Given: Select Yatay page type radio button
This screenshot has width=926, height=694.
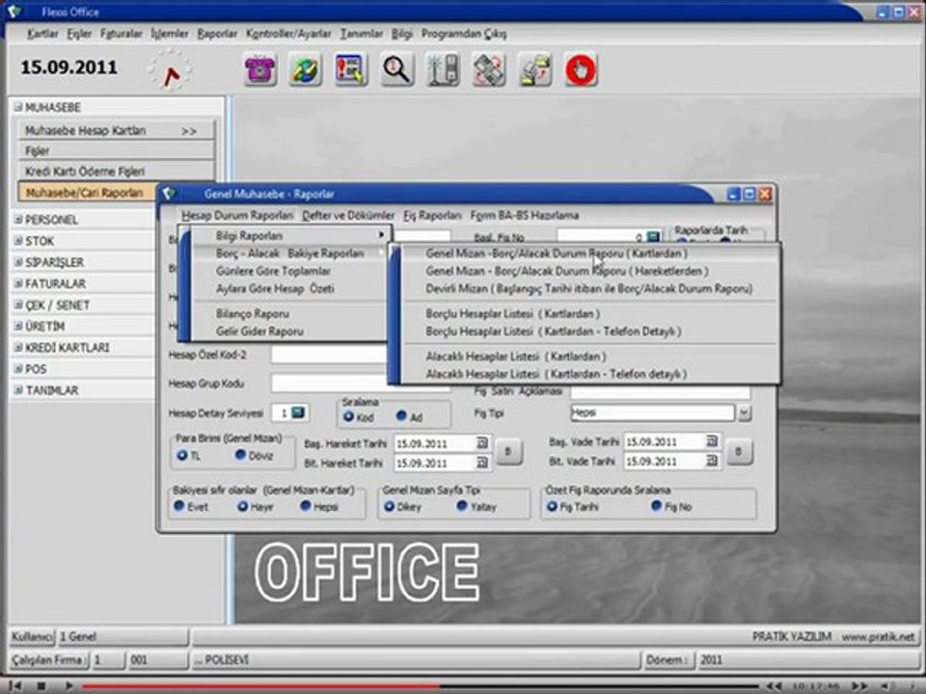Looking at the screenshot, I should click(x=462, y=505).
